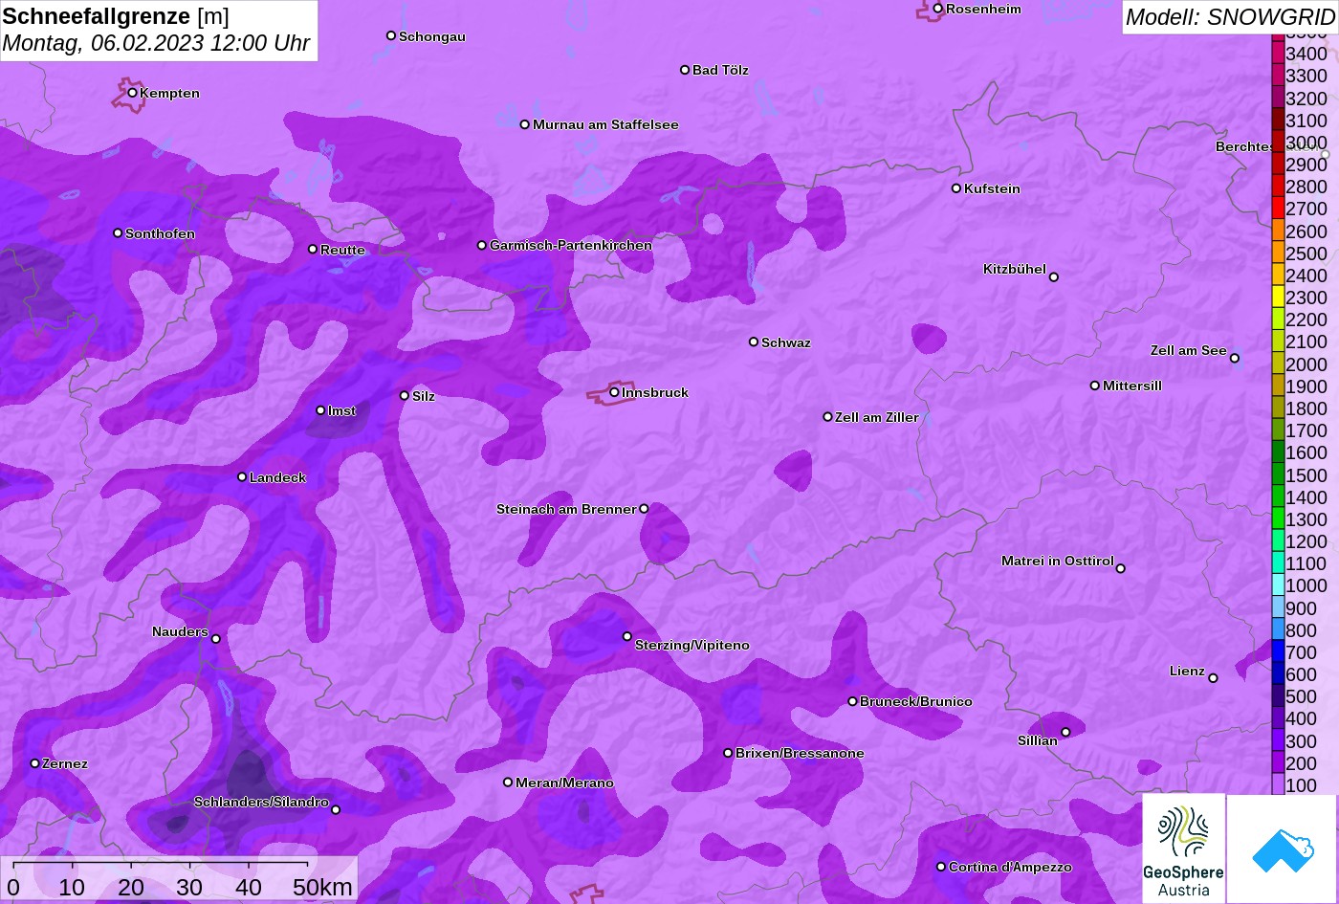Click the 'Schneefallgrenze [m]' map title

(x=116, y=16)
